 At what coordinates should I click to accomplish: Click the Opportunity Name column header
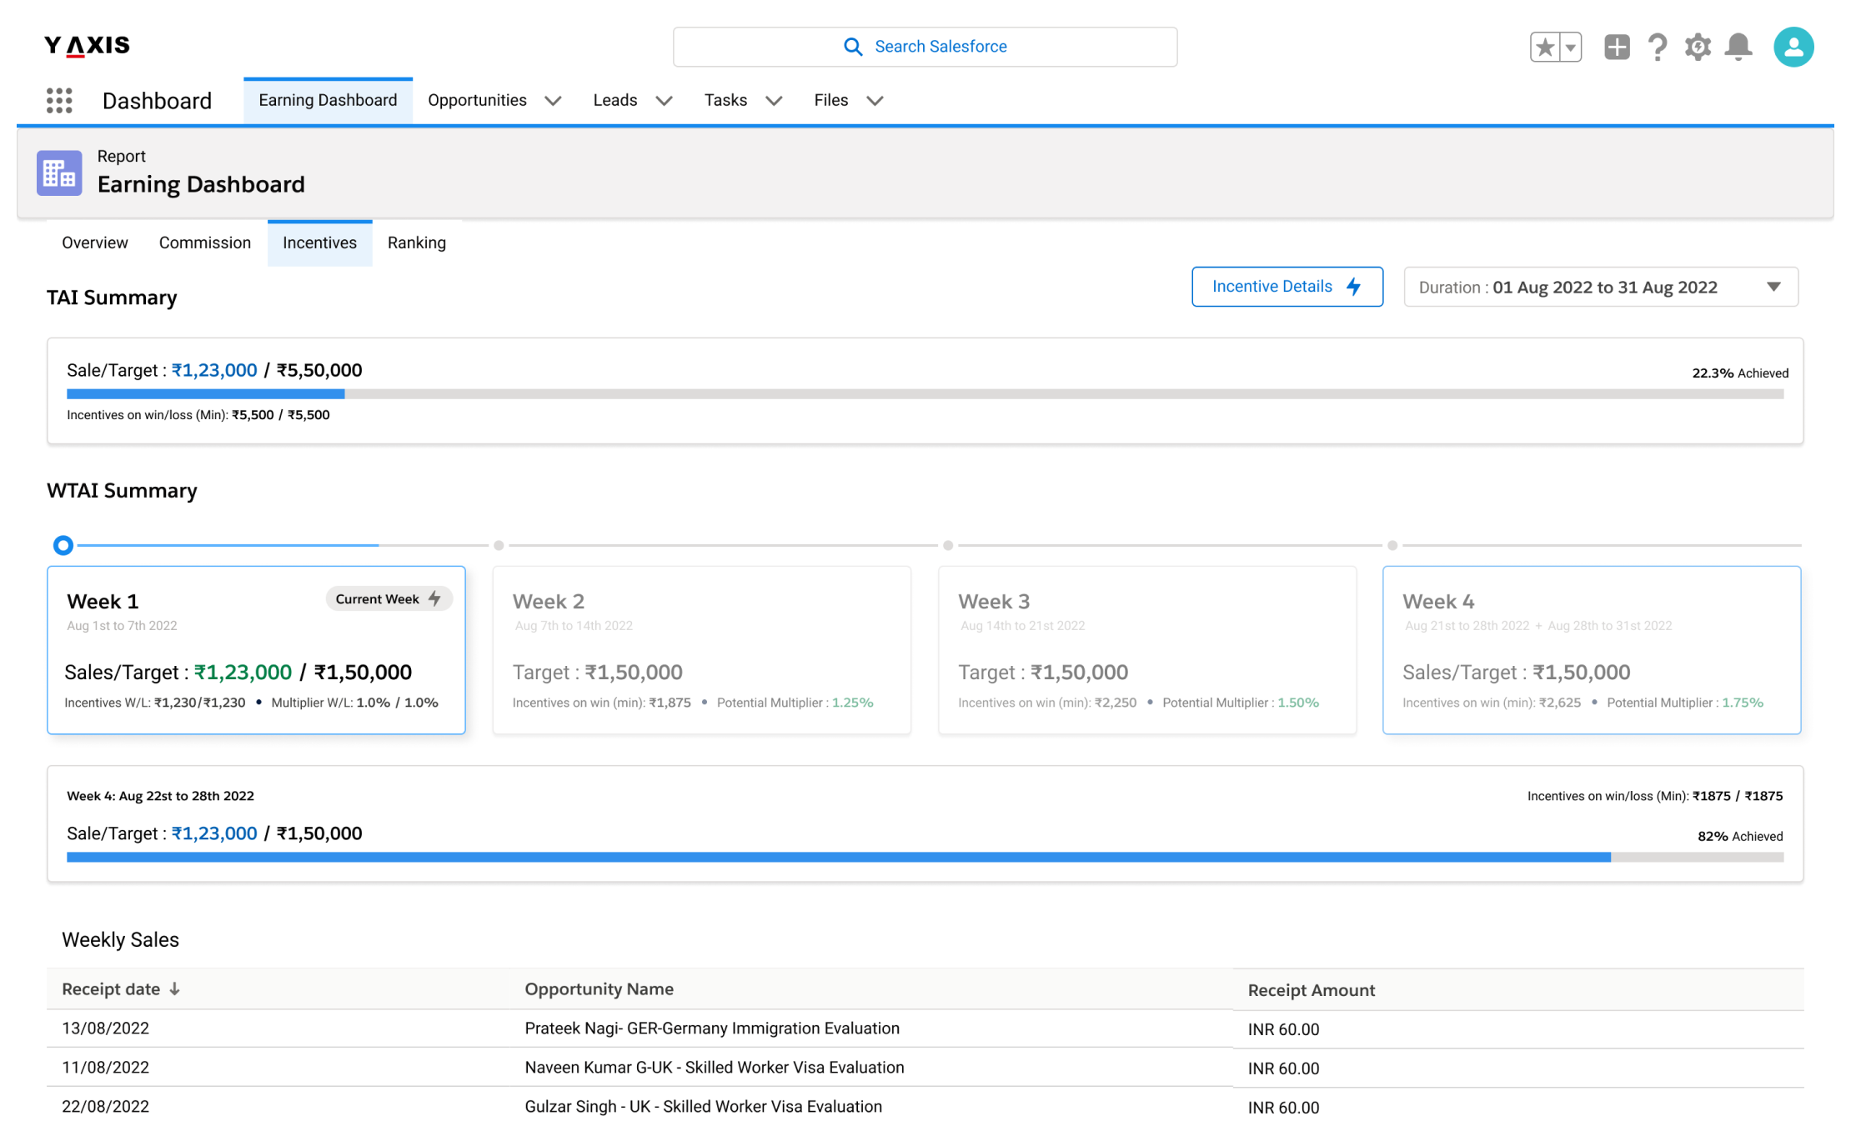[x=599, y=988]
